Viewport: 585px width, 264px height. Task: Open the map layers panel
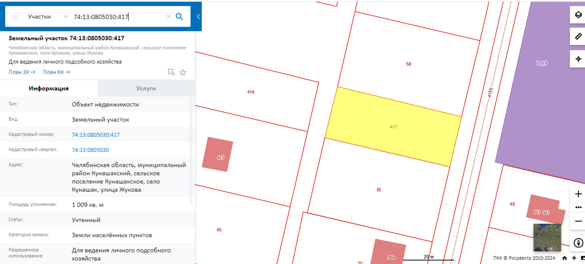(x=578, y=15)
